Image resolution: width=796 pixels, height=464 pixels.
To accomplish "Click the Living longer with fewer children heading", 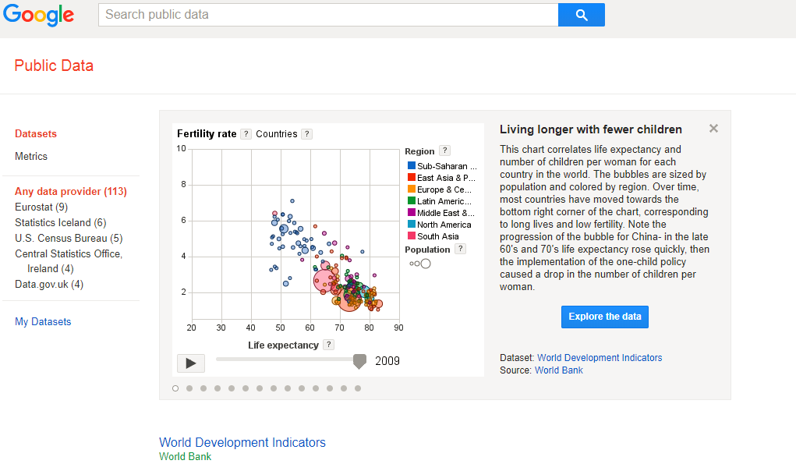I will (x=590, y=129).
